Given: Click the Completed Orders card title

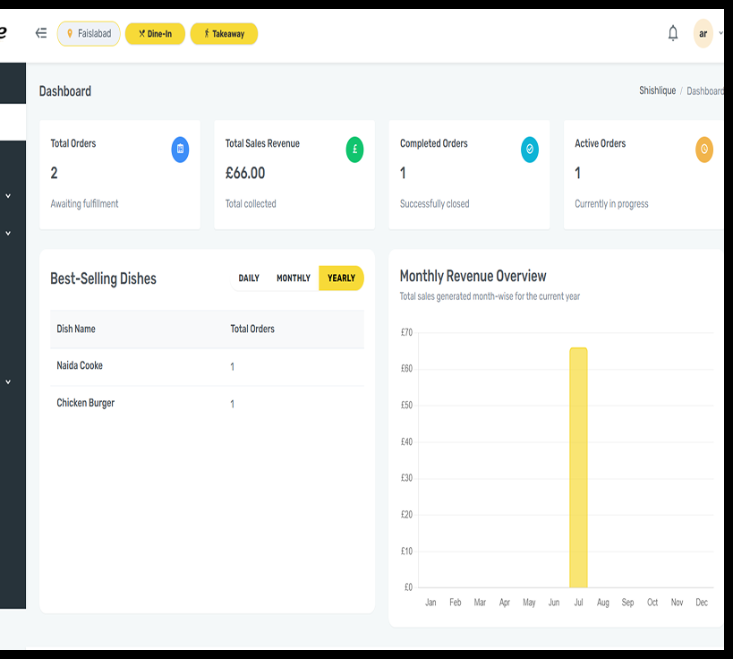Looking at the screenshot, I should (x=434, y=143).
